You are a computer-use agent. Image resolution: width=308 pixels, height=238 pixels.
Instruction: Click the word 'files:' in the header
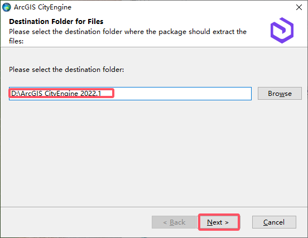coord(16,41)
